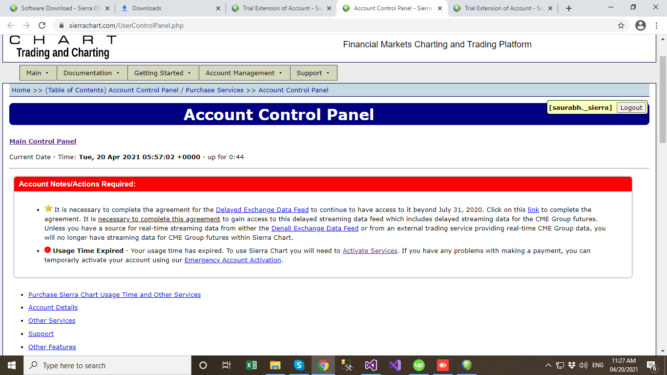Click the scrollbar down arrow
The image size is (667, 375).
663,351
